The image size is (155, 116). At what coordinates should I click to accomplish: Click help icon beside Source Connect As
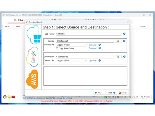(100, 45)
